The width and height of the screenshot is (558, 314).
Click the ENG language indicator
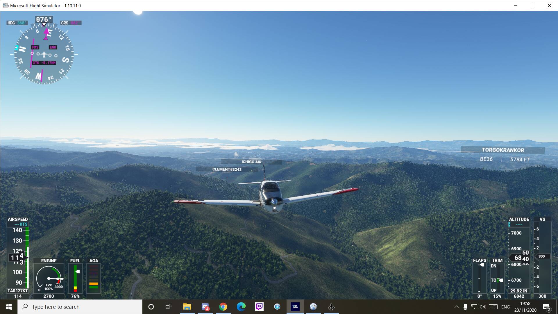(505, 307)
